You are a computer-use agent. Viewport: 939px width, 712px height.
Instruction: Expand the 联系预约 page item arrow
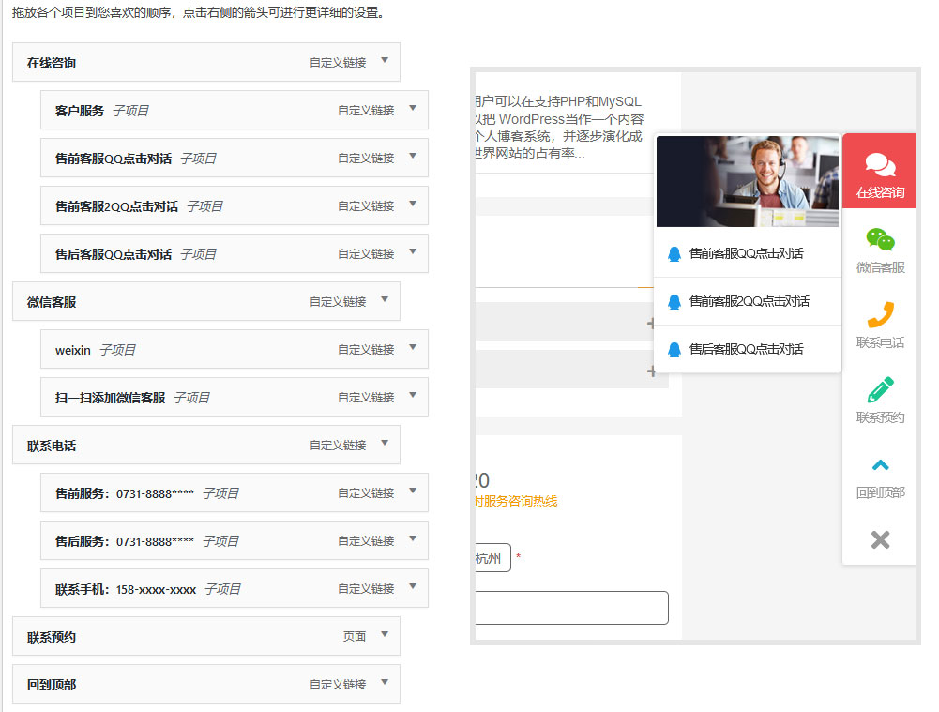(384, 635)
